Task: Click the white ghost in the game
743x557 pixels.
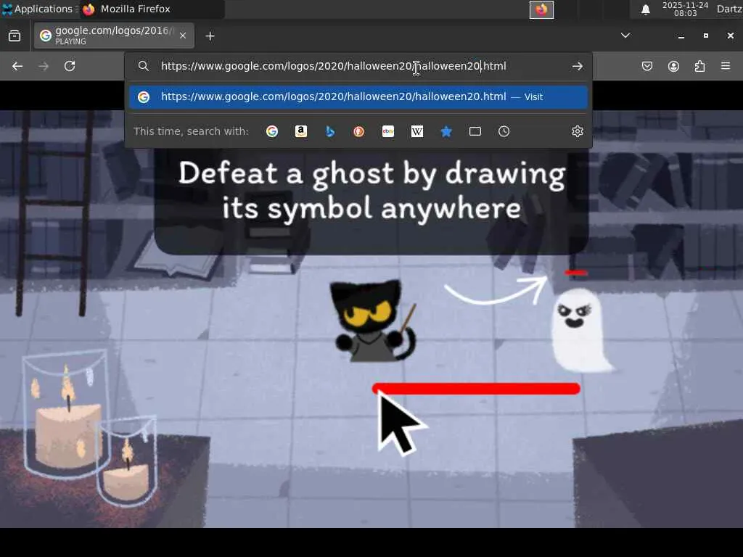Action: coord(581,330)
